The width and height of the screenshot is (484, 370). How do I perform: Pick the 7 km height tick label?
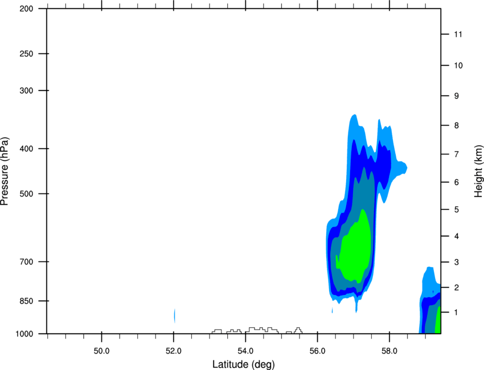coord(457,154)
